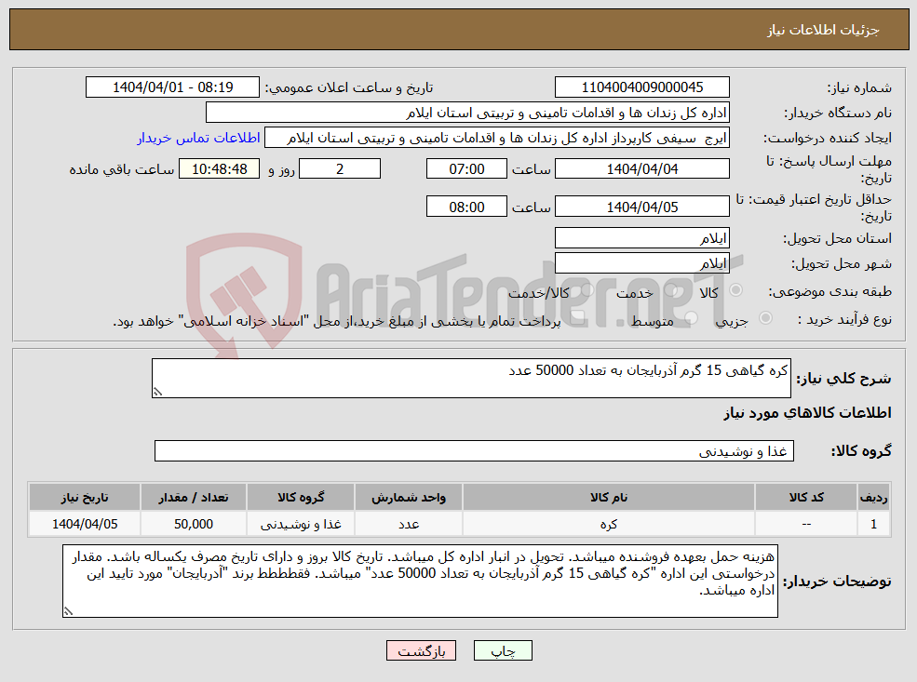917x682 pixels.
Task: Click the remaining days field showing 2
Action: 340,169
